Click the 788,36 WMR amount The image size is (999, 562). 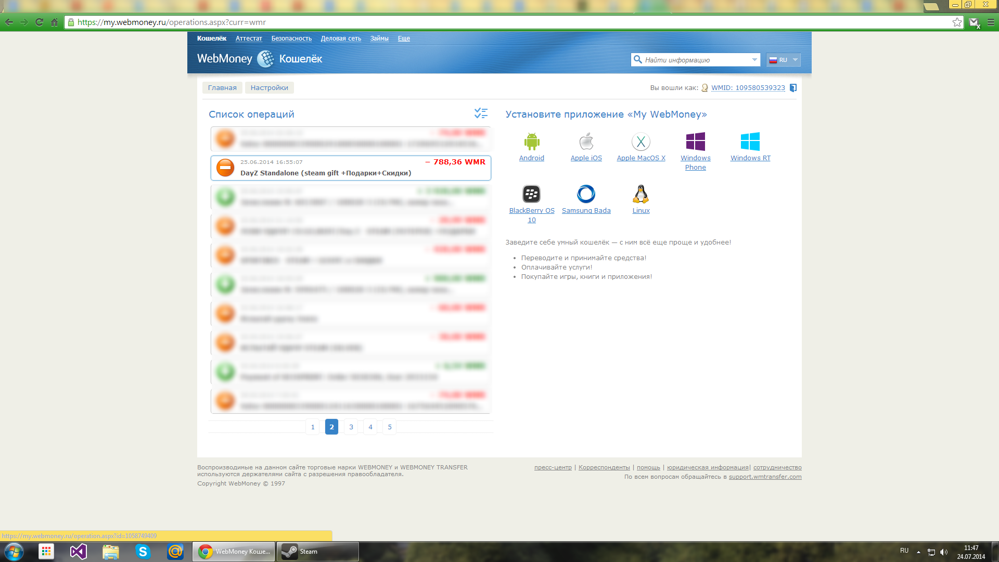pos(459,162)
